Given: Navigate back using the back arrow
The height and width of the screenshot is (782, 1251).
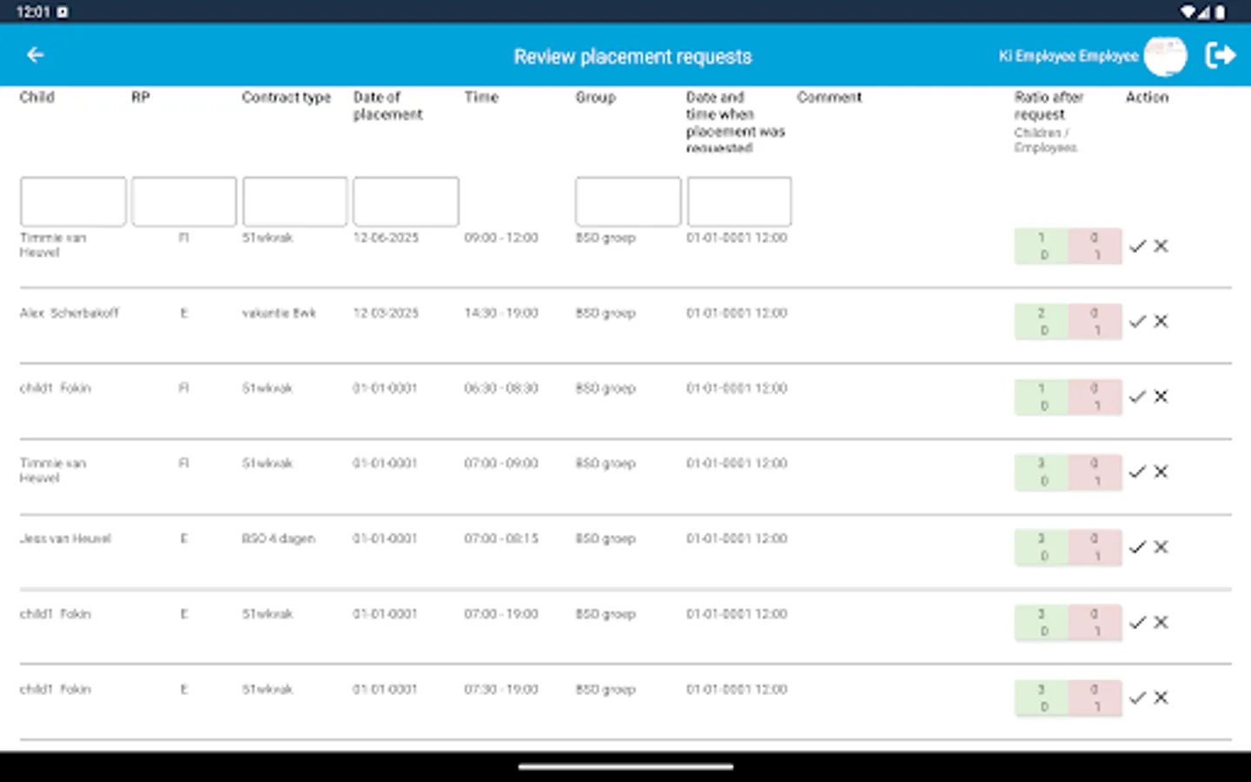Looking at the screenshot, I should (35, 55).
